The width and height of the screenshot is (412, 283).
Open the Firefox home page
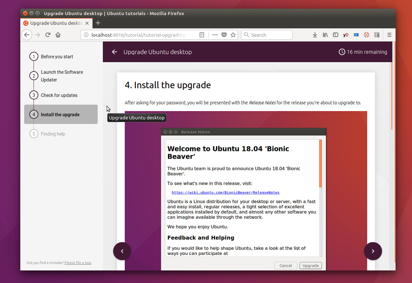pyautogui.click(x=58, y=35)
